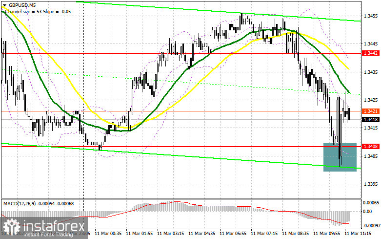
Task: Click the orange 1.3421 price tag
Action: [371, 111]
